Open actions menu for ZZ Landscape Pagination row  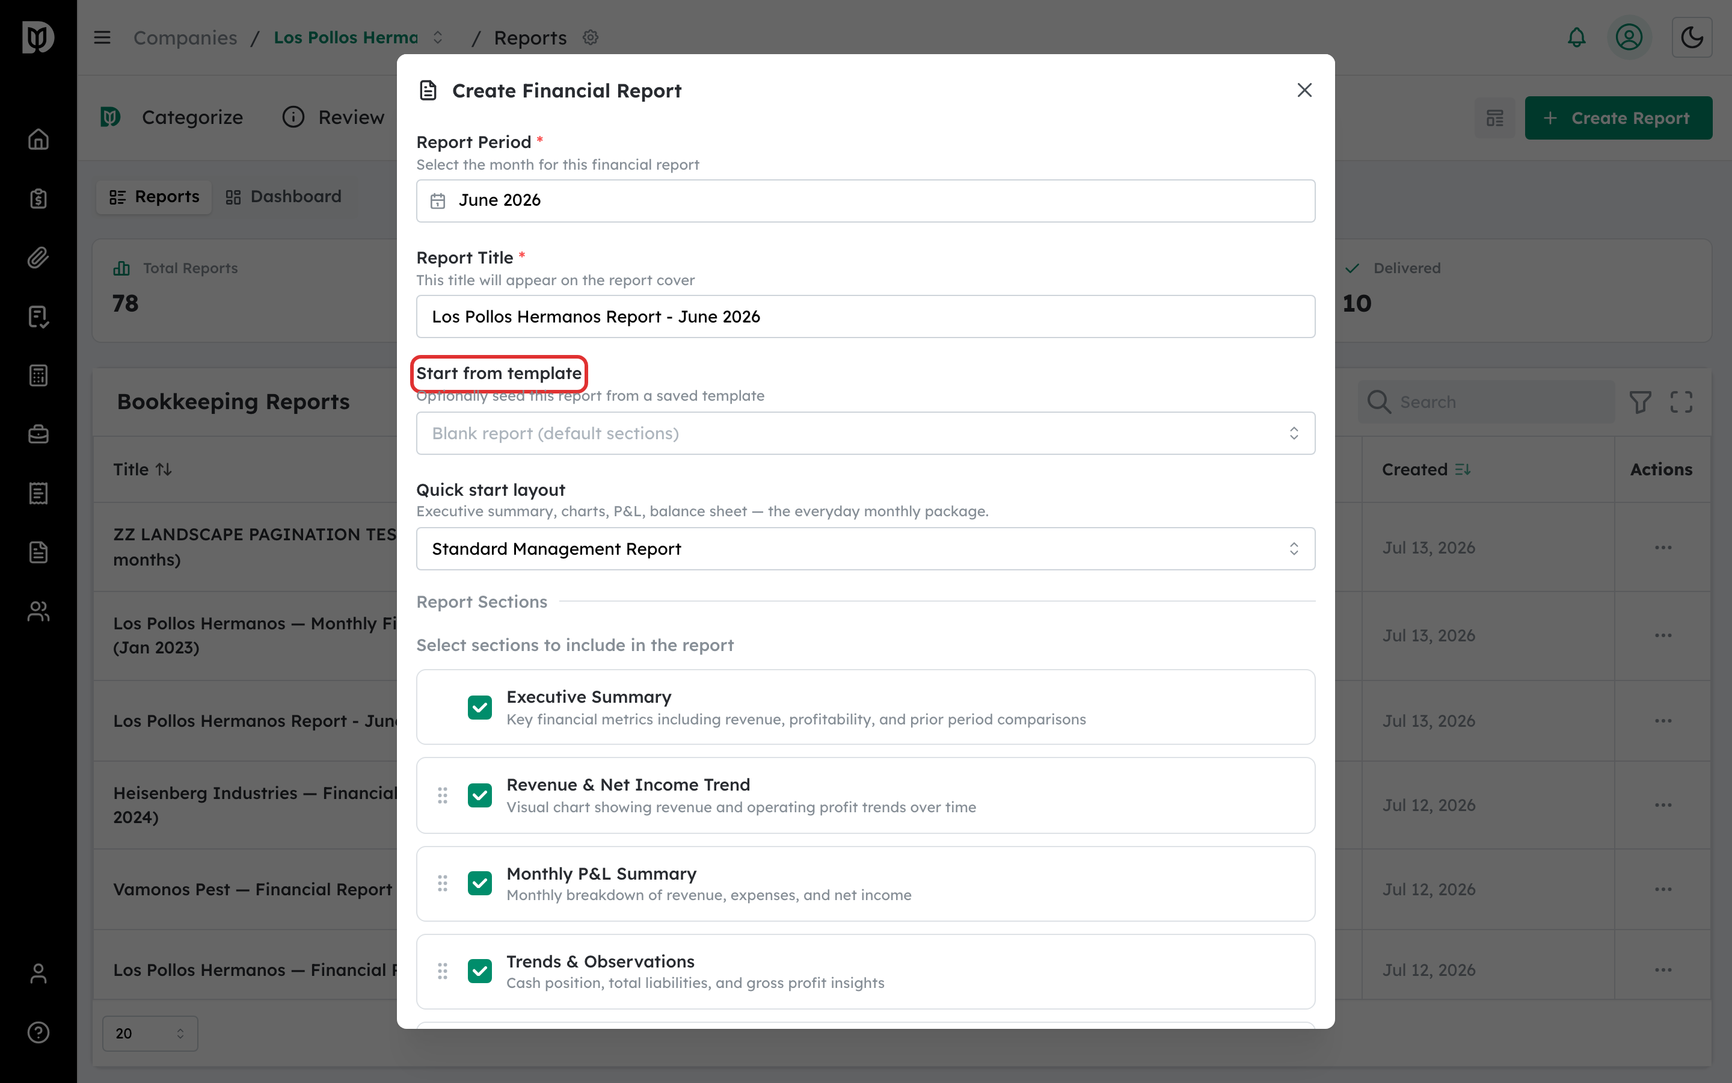[1663, 548]
